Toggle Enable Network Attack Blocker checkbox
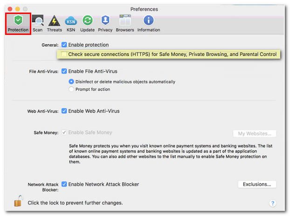The width and height of the screenshot is (290, 216). pos(64,184)
